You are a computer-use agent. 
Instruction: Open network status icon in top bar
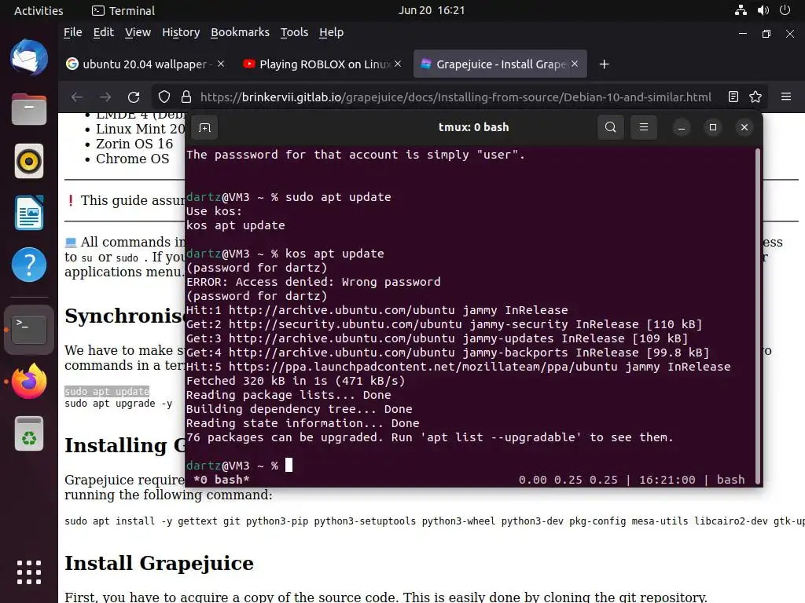click(741, 10)
